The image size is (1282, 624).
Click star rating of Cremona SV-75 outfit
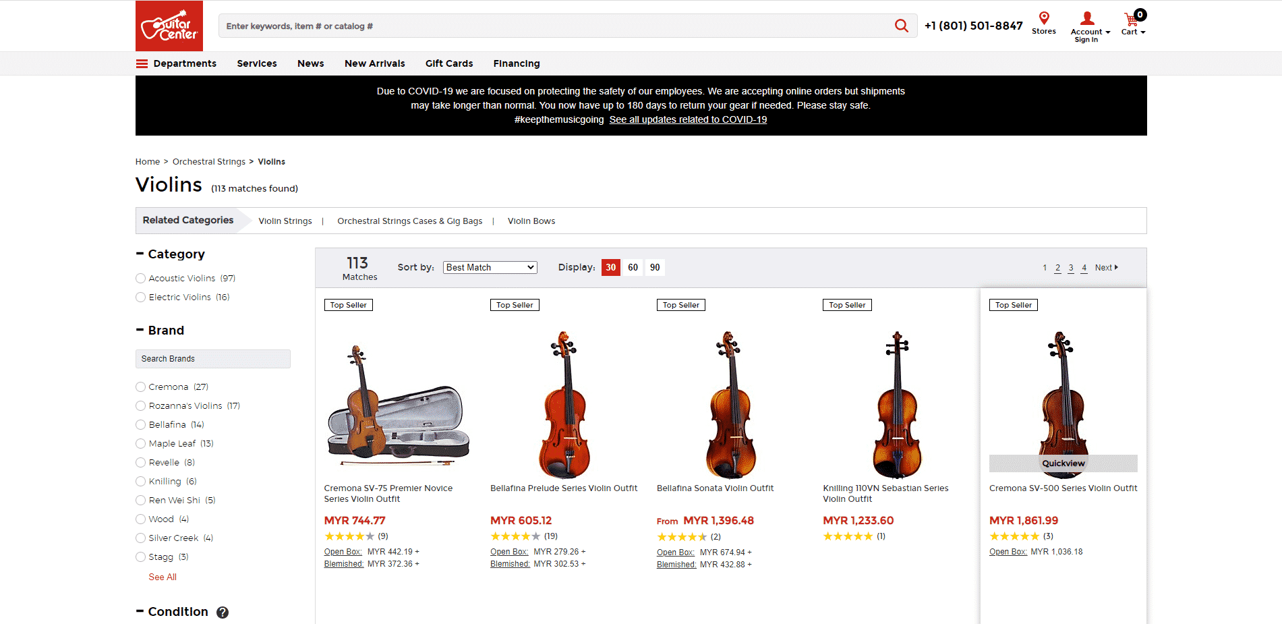(x=349, y=536)
